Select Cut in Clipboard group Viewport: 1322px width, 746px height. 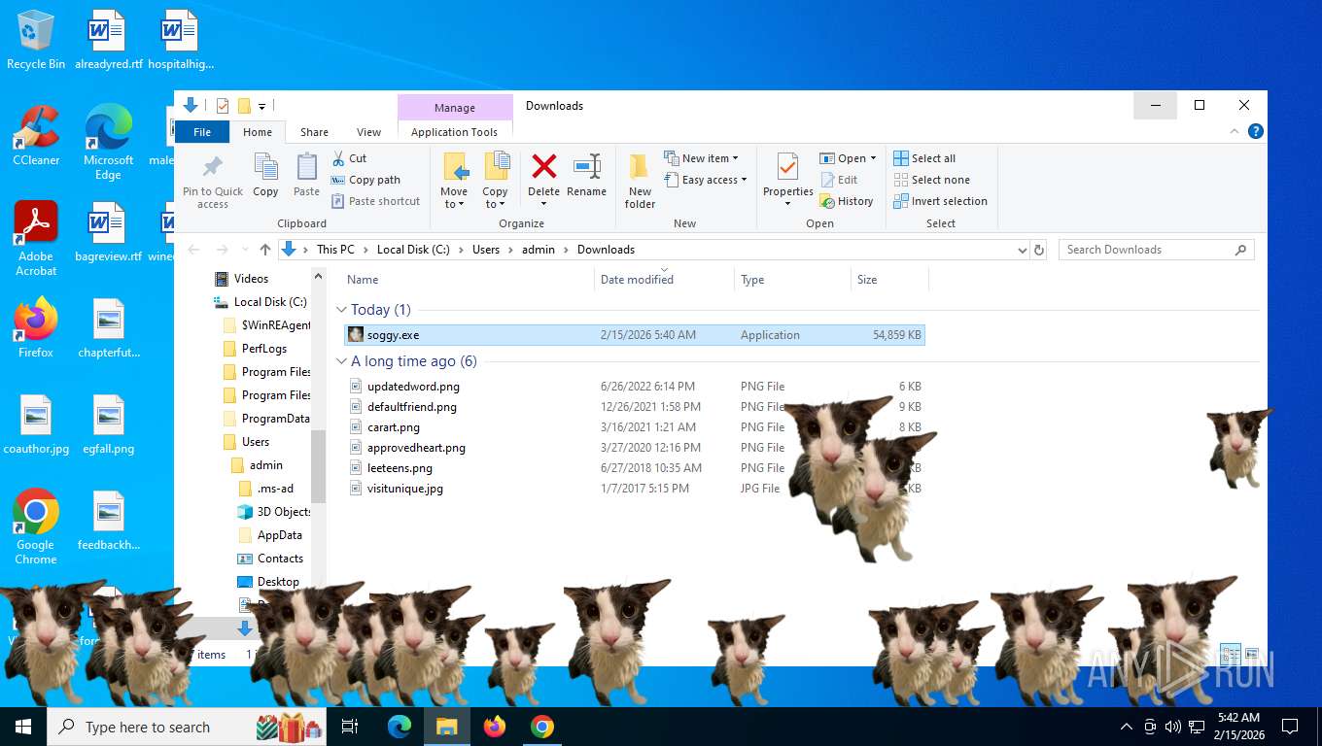click(x=349, y=158)
